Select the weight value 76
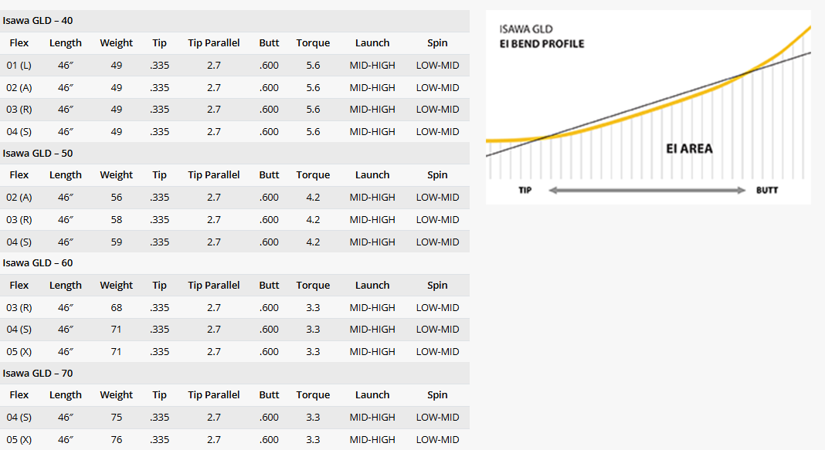This screenshot has height=450, width=825. click(117, 439)
